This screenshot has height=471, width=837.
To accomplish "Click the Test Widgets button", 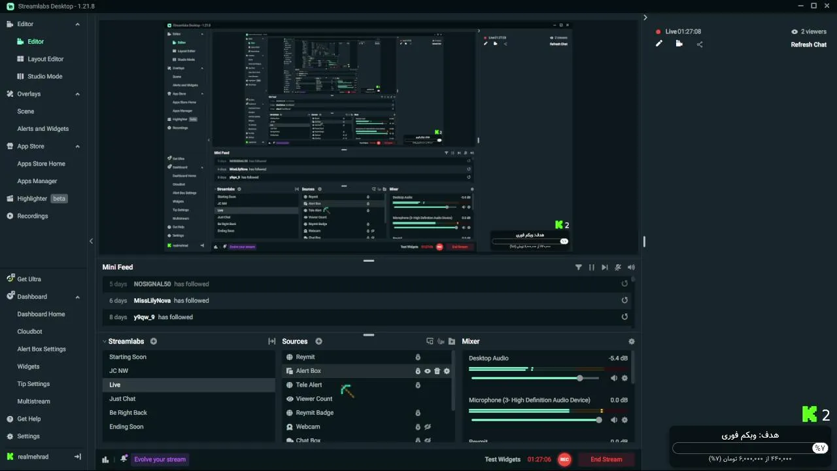I will (x=503, y=459).
